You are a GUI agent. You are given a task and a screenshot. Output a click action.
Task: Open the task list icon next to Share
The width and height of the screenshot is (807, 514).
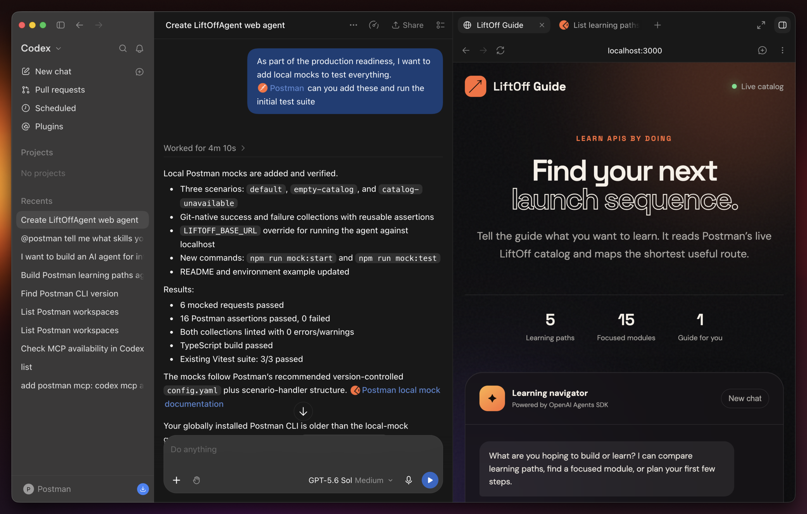pos(440,25)
